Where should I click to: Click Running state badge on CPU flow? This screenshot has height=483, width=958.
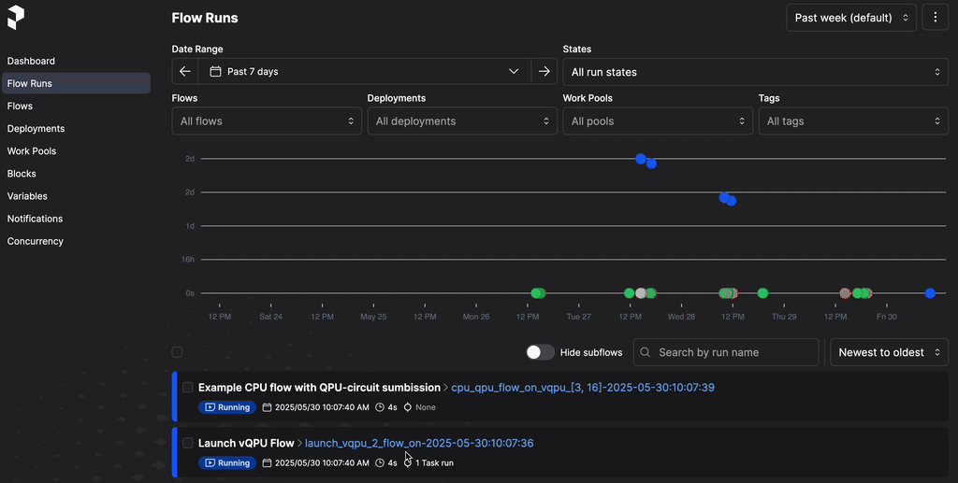(x=227, y=407)
